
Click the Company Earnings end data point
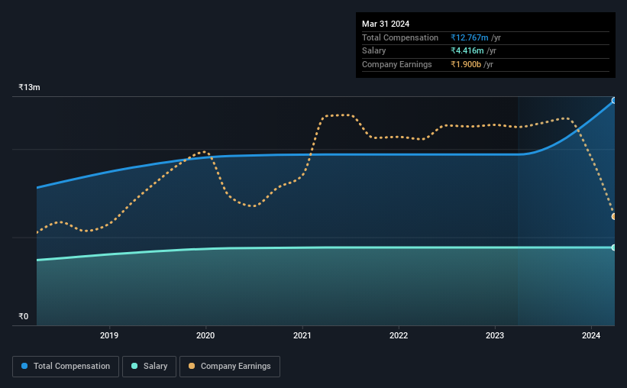pyautogui.click(x=614, y=216)
